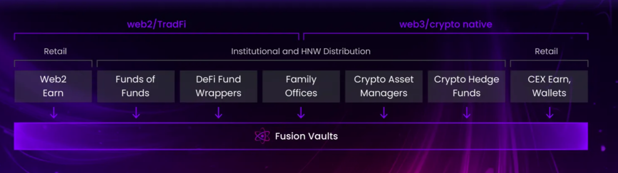The image size is (618, 173).
Task: Click the down arrow under DeFi Fund Wrappers
Action: coord(218,113)
